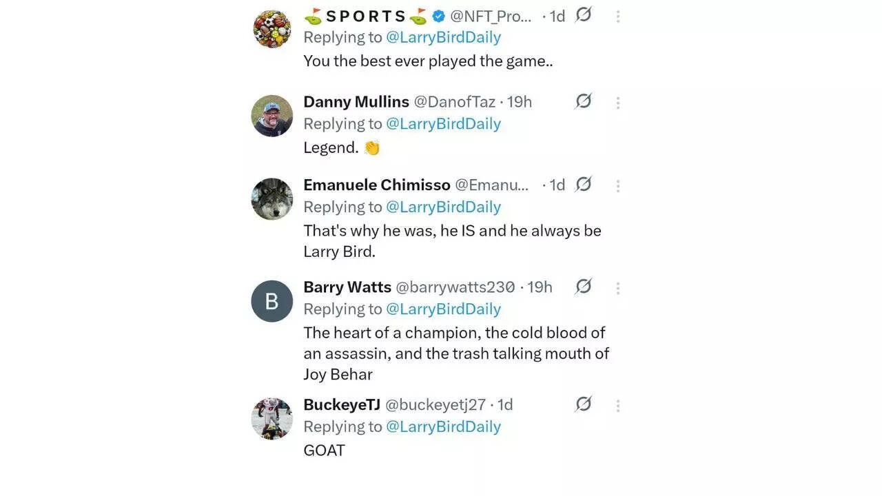Open SPORTS account profile picture
This screenshot has width=882, height=496.
pyautogui.click(x=272, y=29)
